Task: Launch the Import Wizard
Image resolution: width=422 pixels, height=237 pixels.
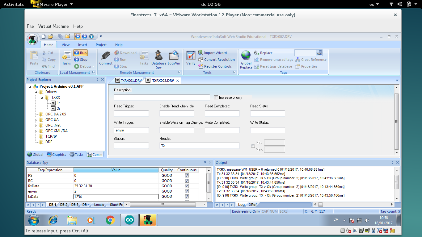Action: 213,53
